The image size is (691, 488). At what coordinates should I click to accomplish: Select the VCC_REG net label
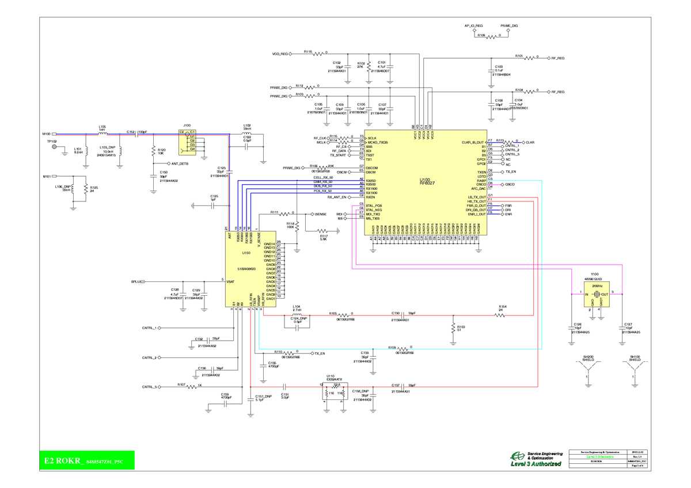pyautogui.click(x=280, y=54)
